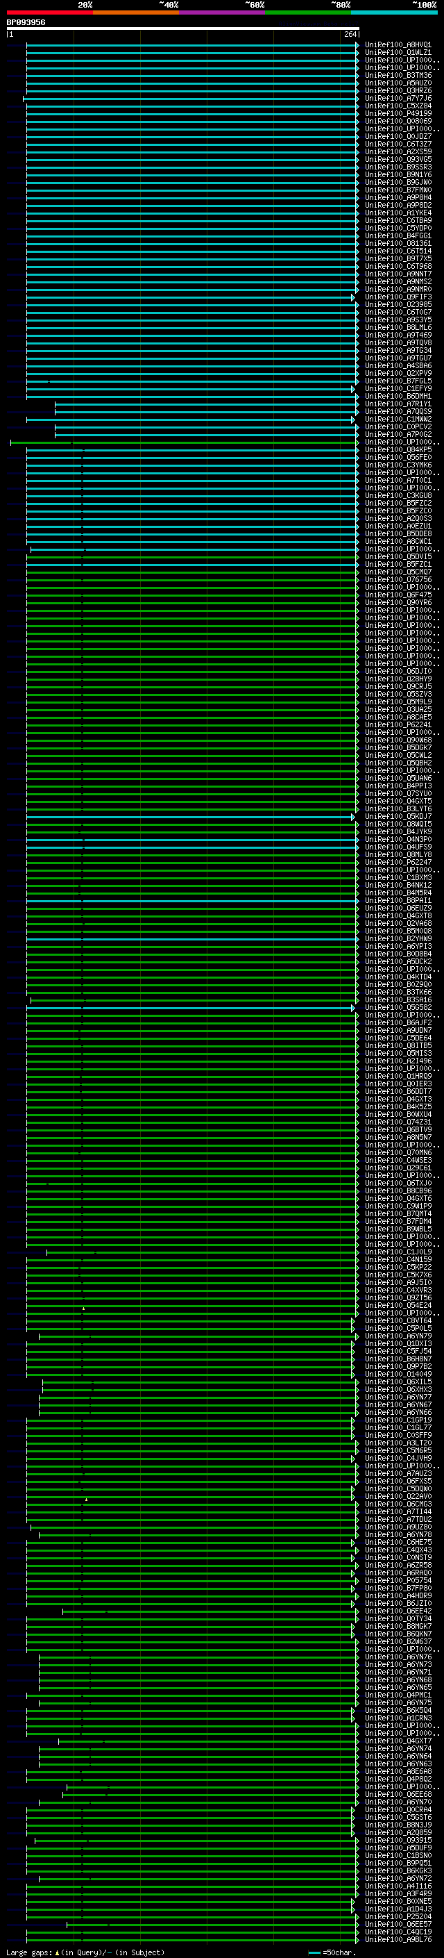This screenshot has height=1958, width=444.
Task: Open UniRef100_C9W1P9
Action: click(x=398, y=1206)
